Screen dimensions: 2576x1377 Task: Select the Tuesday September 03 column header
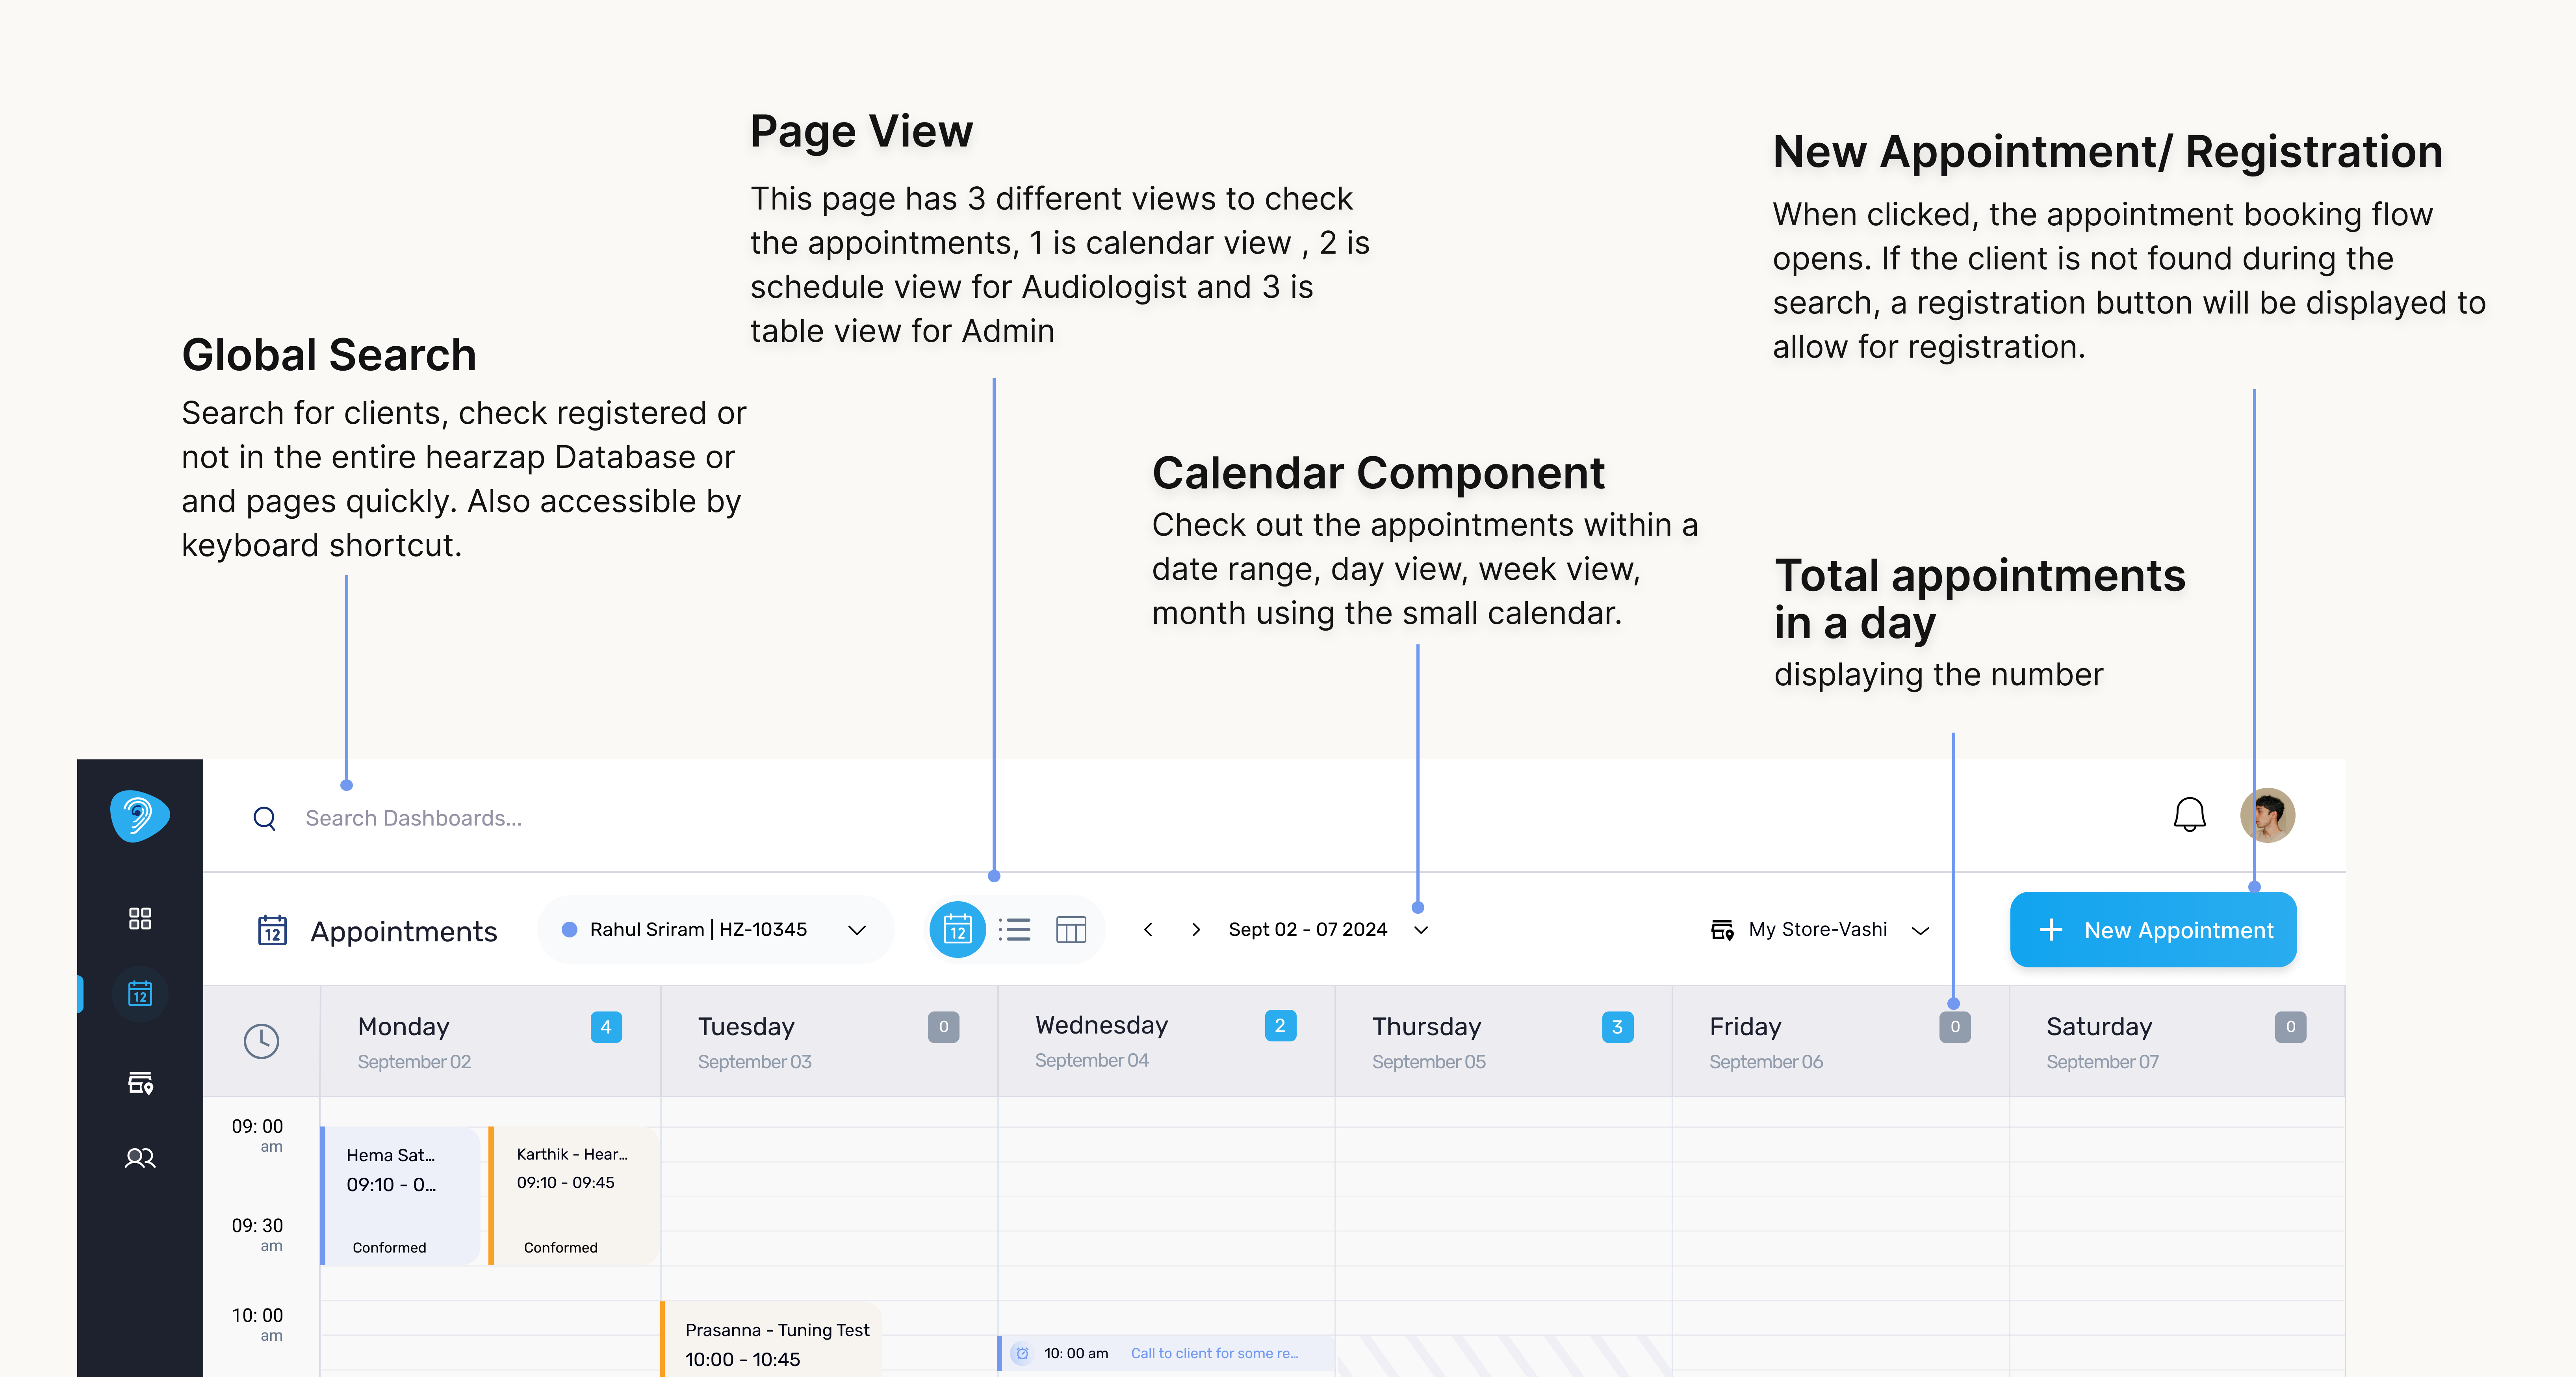pyautogui.click(x=829, y=1042)
